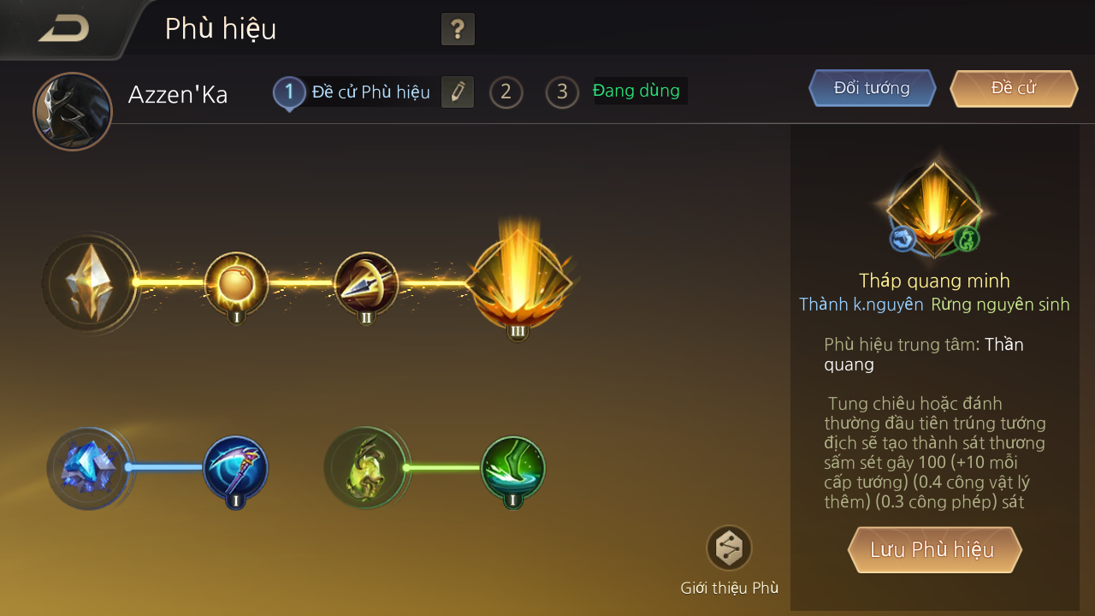Edit rune page name with pencil icon
The height and width of the screenshot is (616, 1095).
(458, 92)
